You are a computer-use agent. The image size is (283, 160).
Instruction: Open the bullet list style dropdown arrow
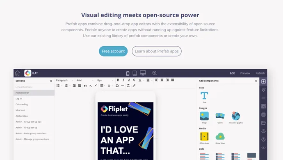point(62,86)
